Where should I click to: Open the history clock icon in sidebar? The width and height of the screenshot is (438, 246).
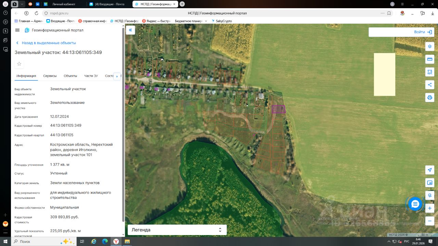coord(5,13)
